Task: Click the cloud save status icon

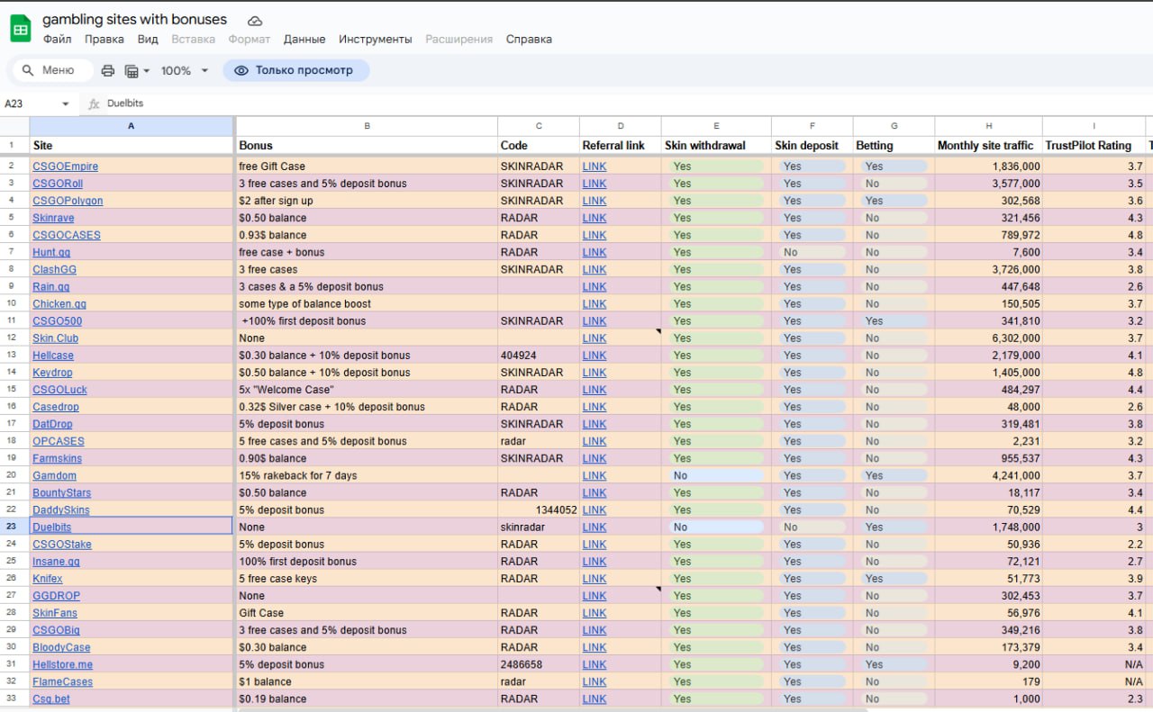Action: point(255,21)
